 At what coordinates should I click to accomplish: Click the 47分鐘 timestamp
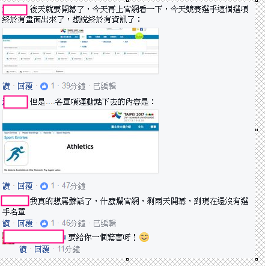(73, 186)
